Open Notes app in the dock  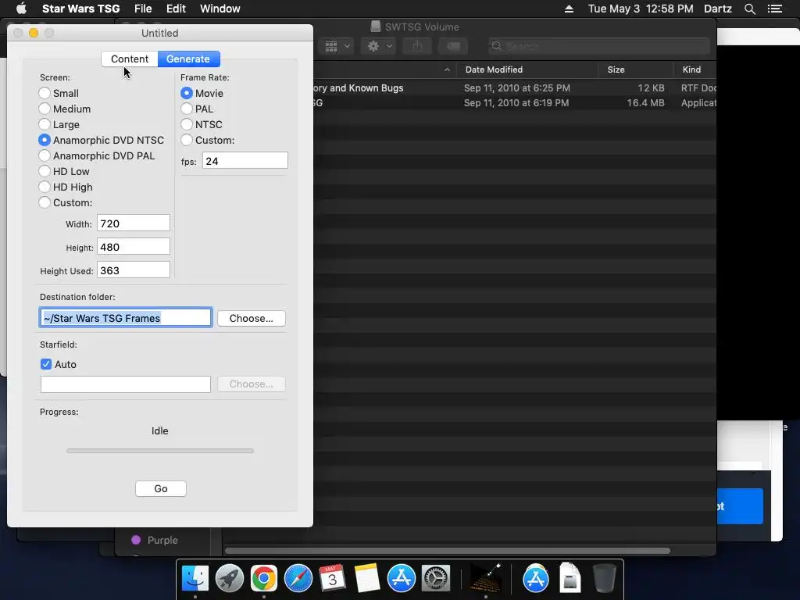(366, 578)
